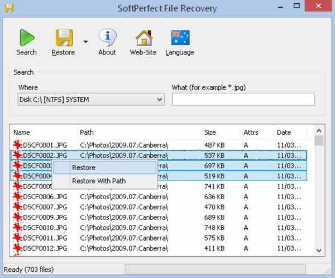This screenshot has height=278, width=335.
Task: Click the red icon beside DSCF0010.JPG
Action: 18,228
